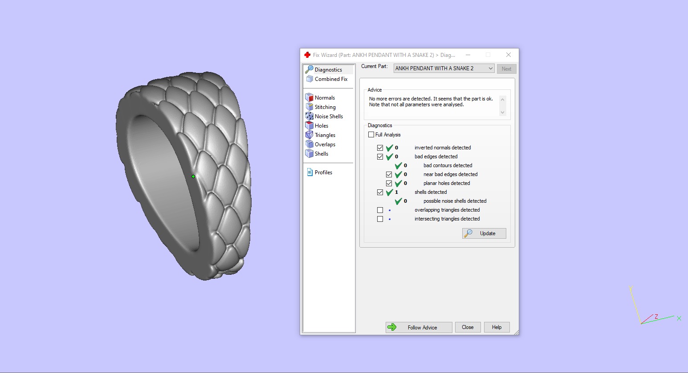
Task: Click the Next button
Action: tap(507, 69)
